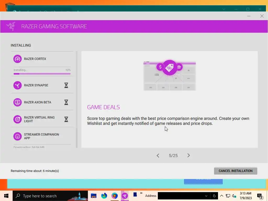This screenshot has height=201, width=268.
Task: Open the Address bar dropdown arrow
Action: click(206, 196)
